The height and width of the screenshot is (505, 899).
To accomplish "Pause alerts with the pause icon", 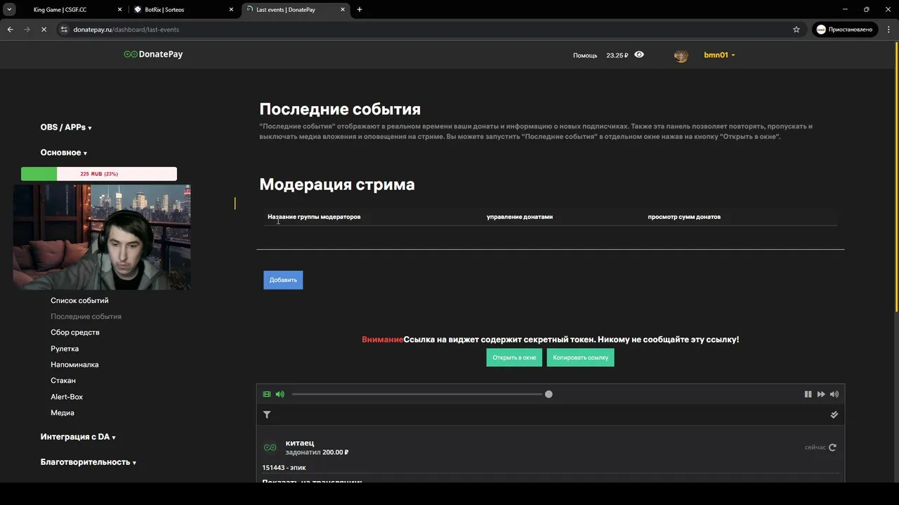I will (808, 394).
